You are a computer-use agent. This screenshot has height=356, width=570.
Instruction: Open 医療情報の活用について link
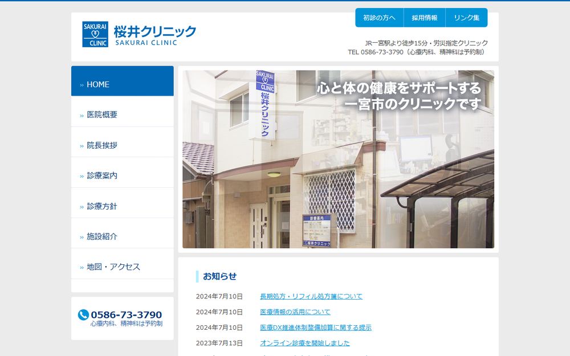coord(295,312)
